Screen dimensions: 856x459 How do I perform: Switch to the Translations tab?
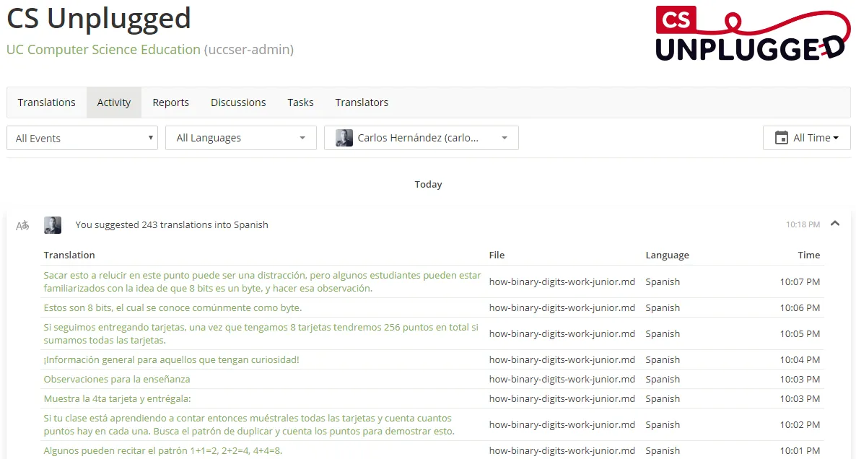pyautogui.click(x=46, y=102)
